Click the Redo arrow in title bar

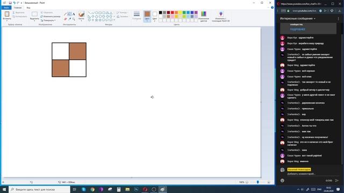coord(18,3)
